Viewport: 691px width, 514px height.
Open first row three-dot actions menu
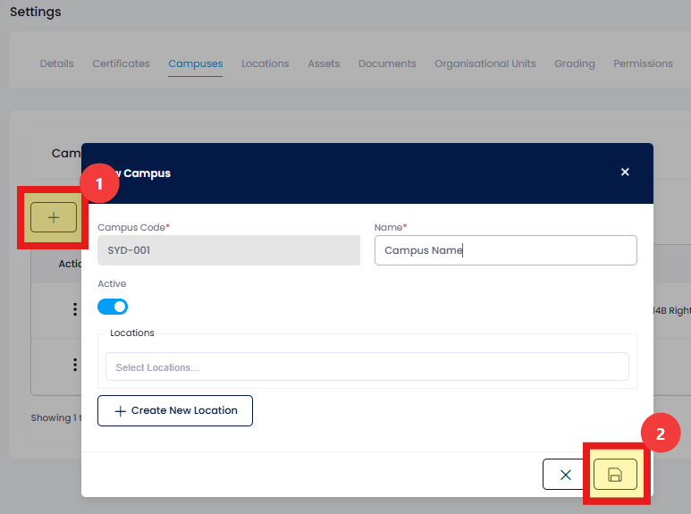click(x=75, y=309)
